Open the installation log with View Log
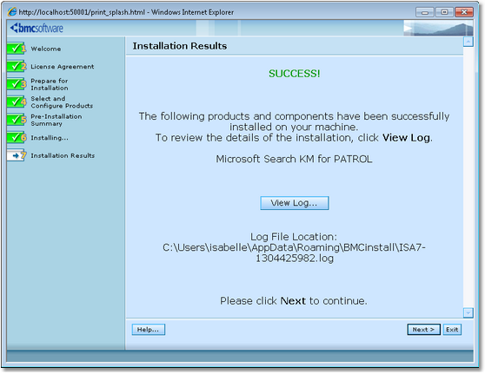Screen dimensions: 485x374 [x=294, y=203]
